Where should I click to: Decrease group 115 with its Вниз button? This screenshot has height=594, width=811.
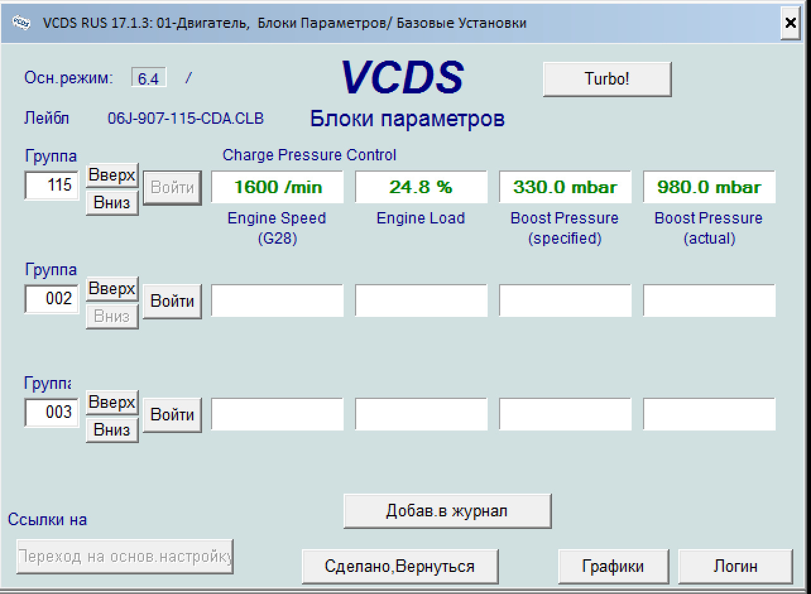(x=112, y=203)
